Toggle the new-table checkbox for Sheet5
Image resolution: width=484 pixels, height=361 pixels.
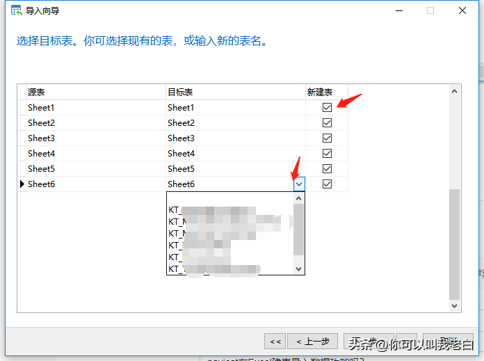(x=327, y=168)
